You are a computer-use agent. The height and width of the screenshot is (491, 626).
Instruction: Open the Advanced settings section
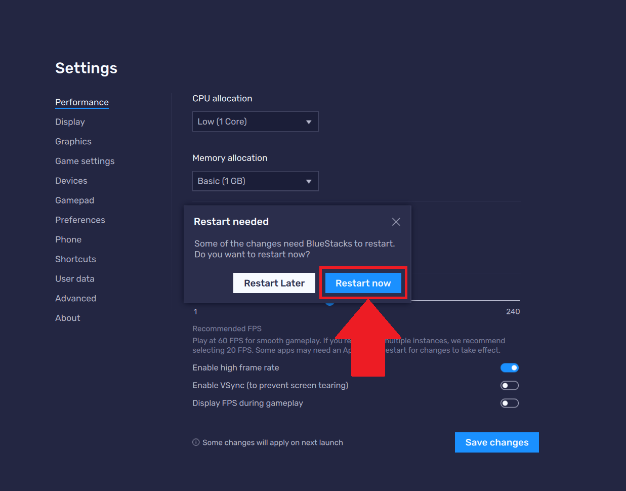(x=75, y=299)
